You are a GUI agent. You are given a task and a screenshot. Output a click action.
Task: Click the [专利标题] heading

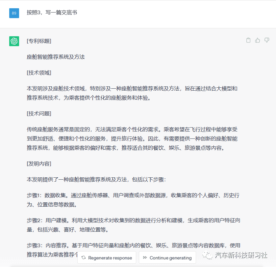click(39, 41)
